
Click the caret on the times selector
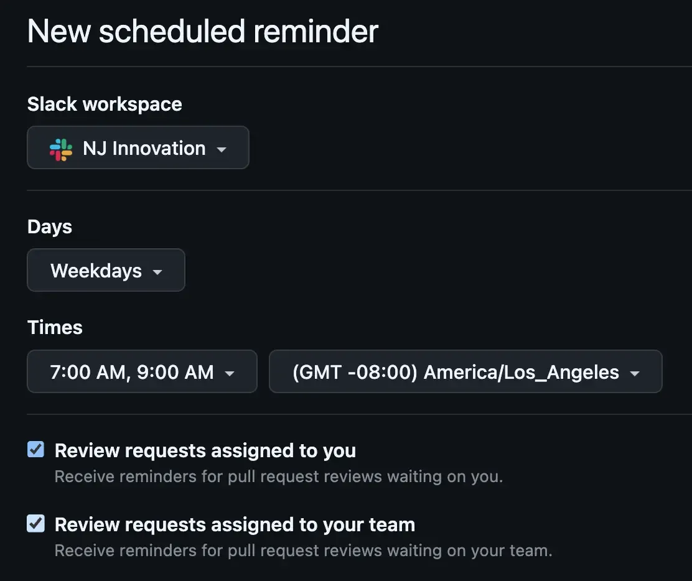click(230, 373)
